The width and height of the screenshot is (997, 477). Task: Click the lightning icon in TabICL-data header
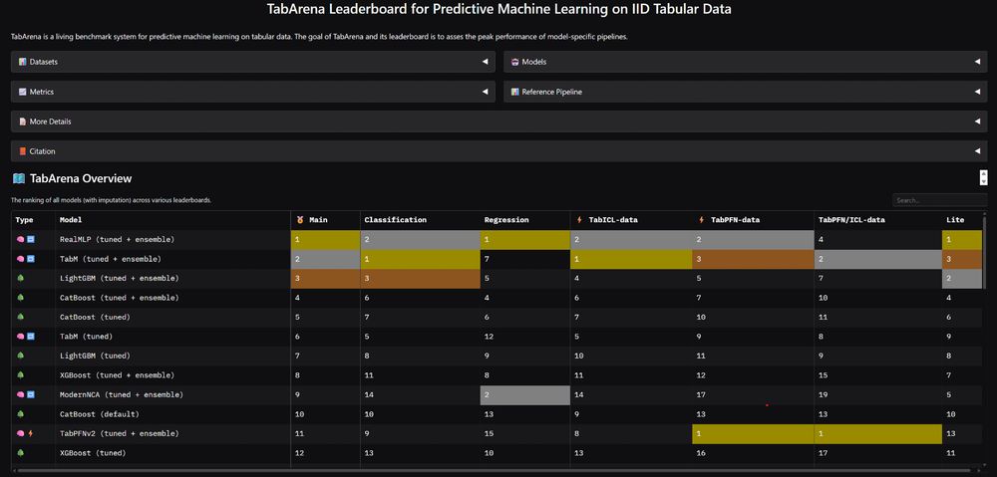tap(579, 220)
